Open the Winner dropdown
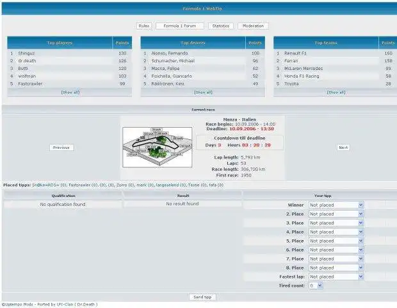The height and width of the screenshot is (308, 397). pyautogui.click(x=336, y=205)
